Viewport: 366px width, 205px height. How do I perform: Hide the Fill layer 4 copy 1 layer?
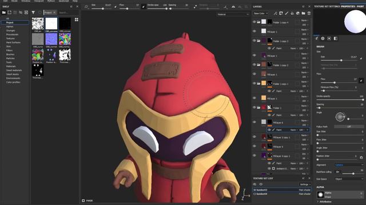click(254, 155)
